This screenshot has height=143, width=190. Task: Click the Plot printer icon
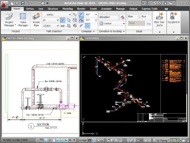coord(43,3)
